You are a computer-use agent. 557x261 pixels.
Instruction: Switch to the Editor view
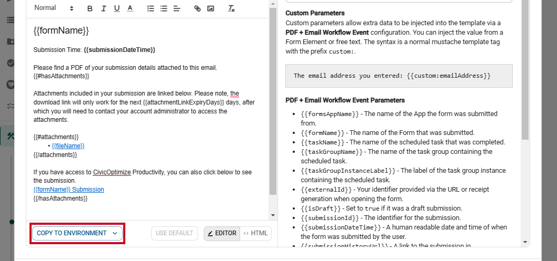[222, 233]
